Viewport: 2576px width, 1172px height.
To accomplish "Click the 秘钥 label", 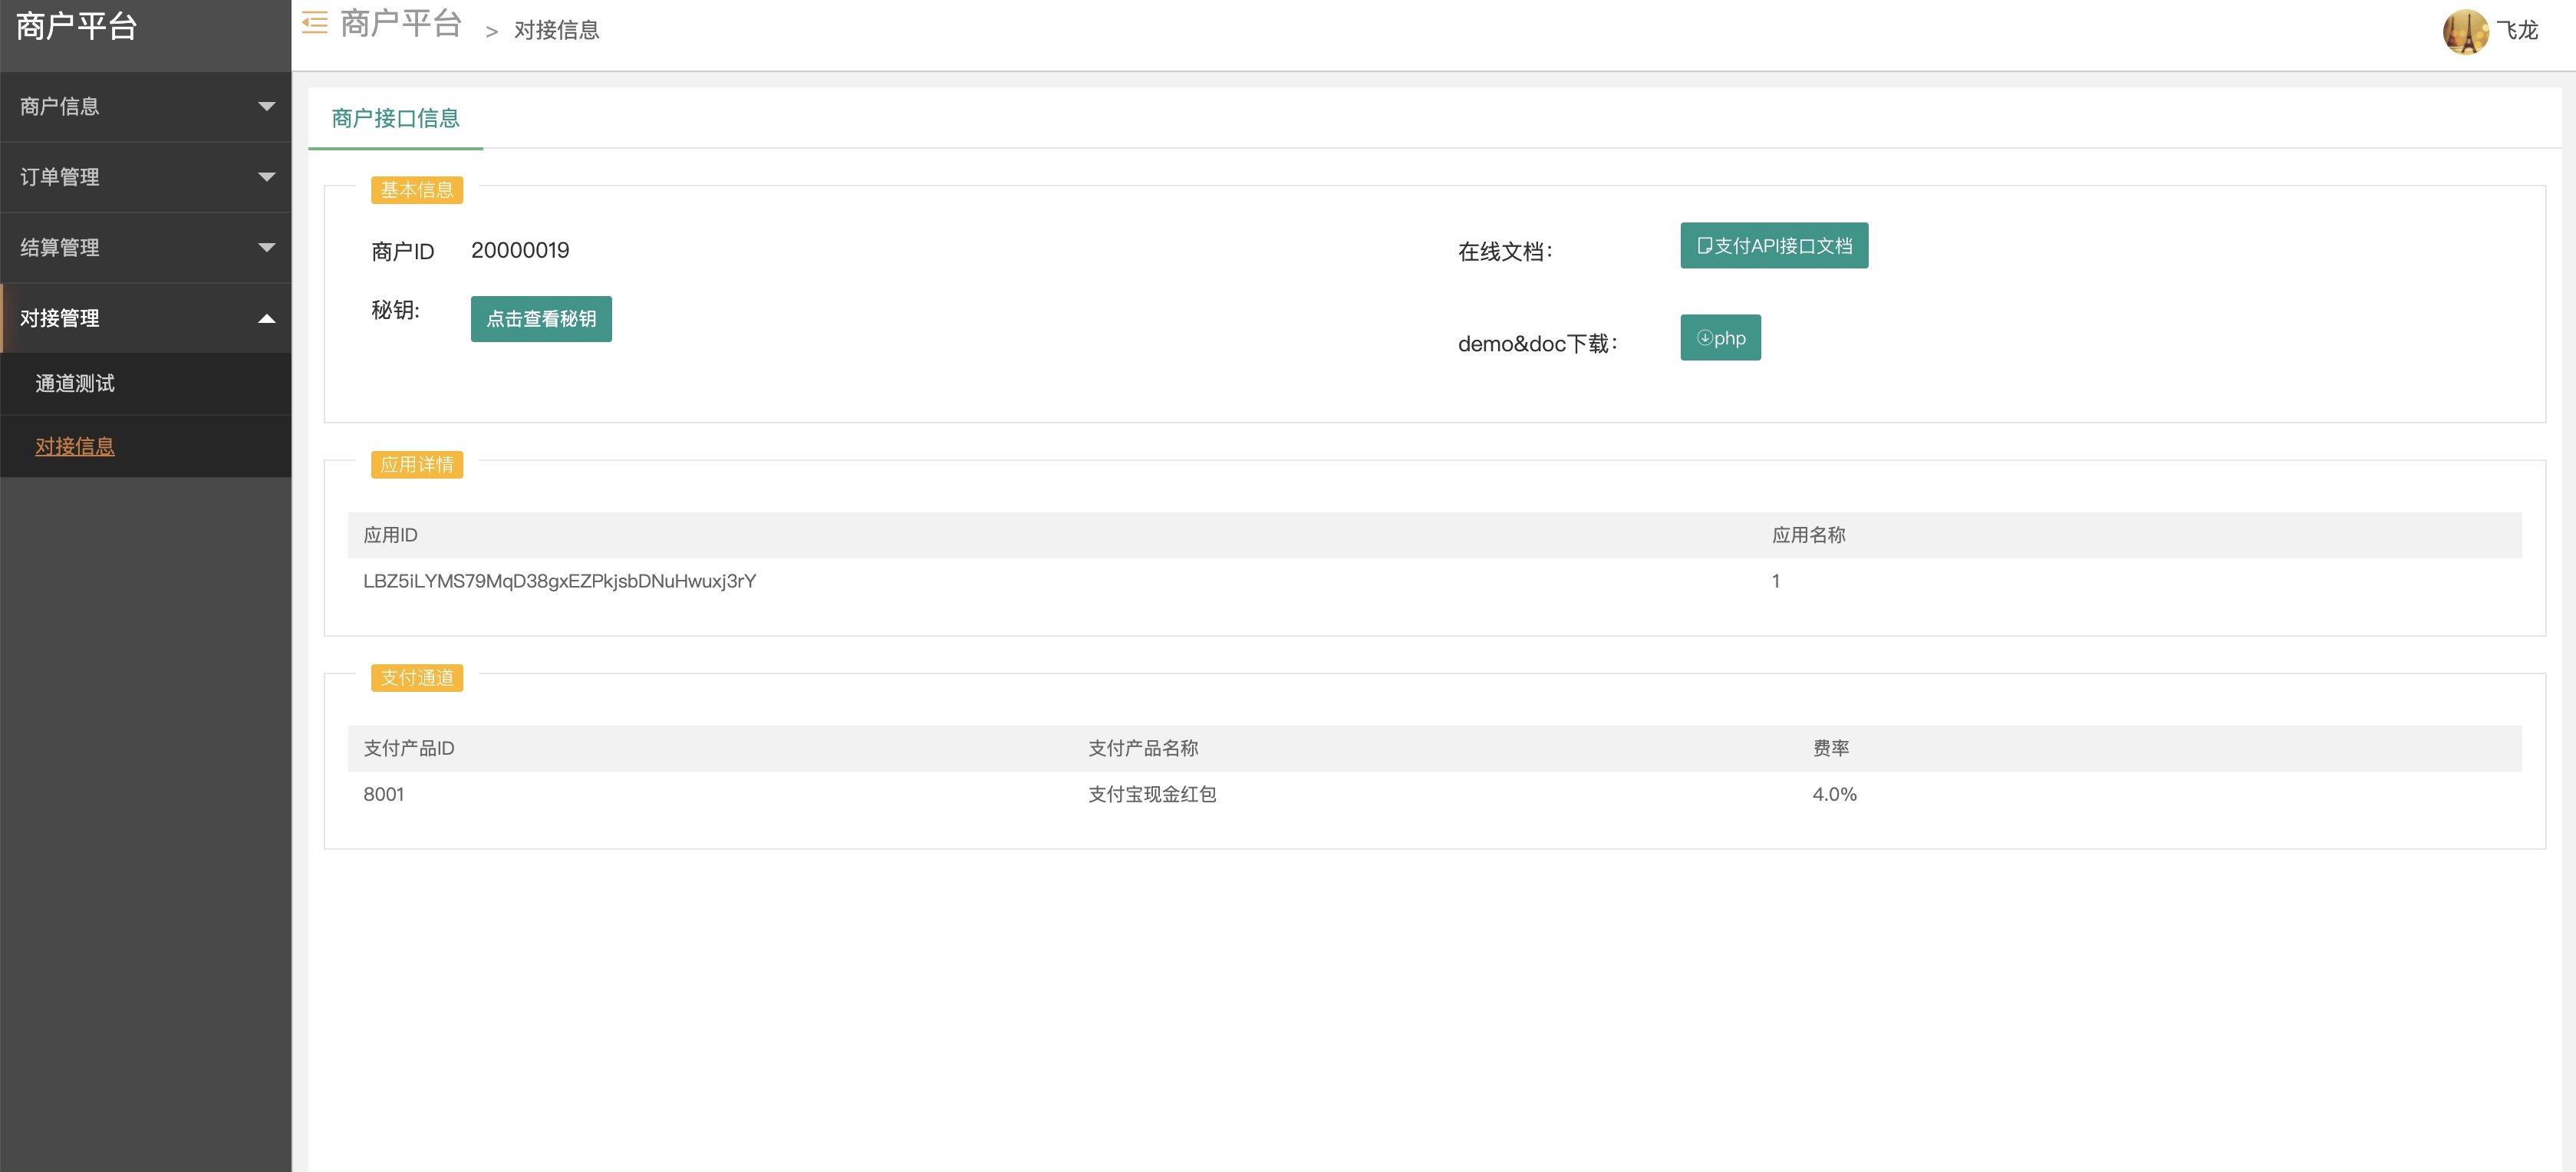I will 395,310.
